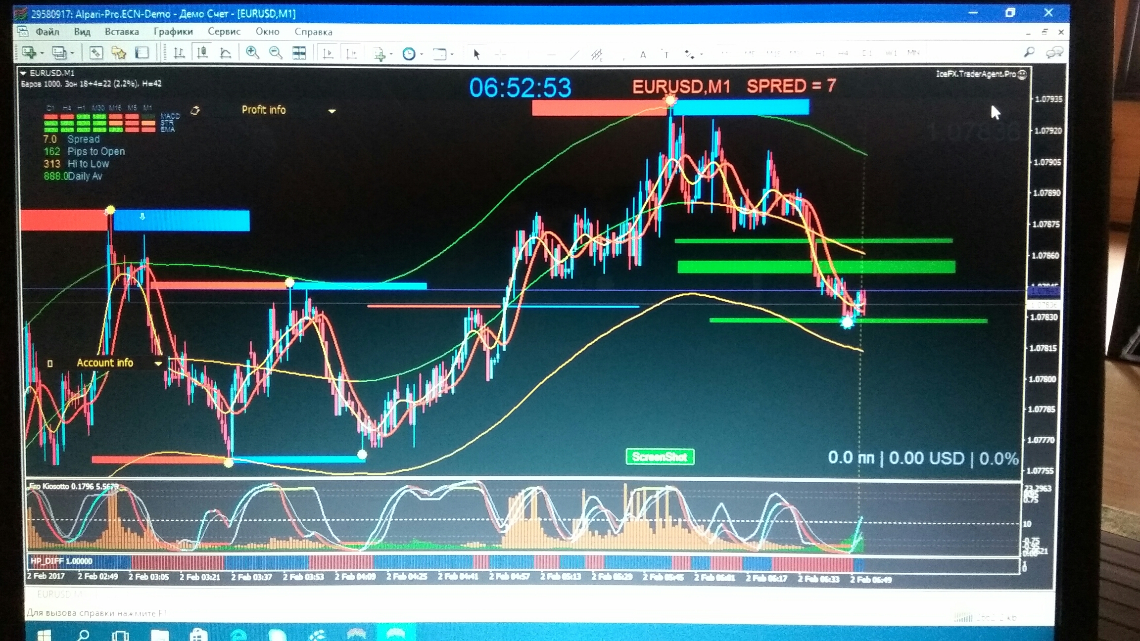Image resolution: width=1140 pixels, height=641 pixels.
Task: Click the '0.0 пп | 0.00 USD | 0.0%' readout
Action: tap(923, 458)
